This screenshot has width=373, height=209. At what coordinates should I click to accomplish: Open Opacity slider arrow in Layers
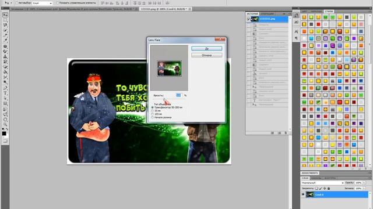(x=364, y=183)
